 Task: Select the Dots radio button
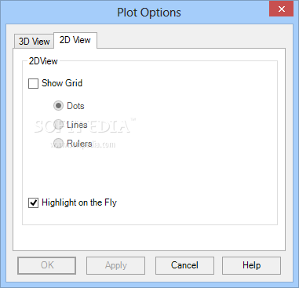click(58, 106)
